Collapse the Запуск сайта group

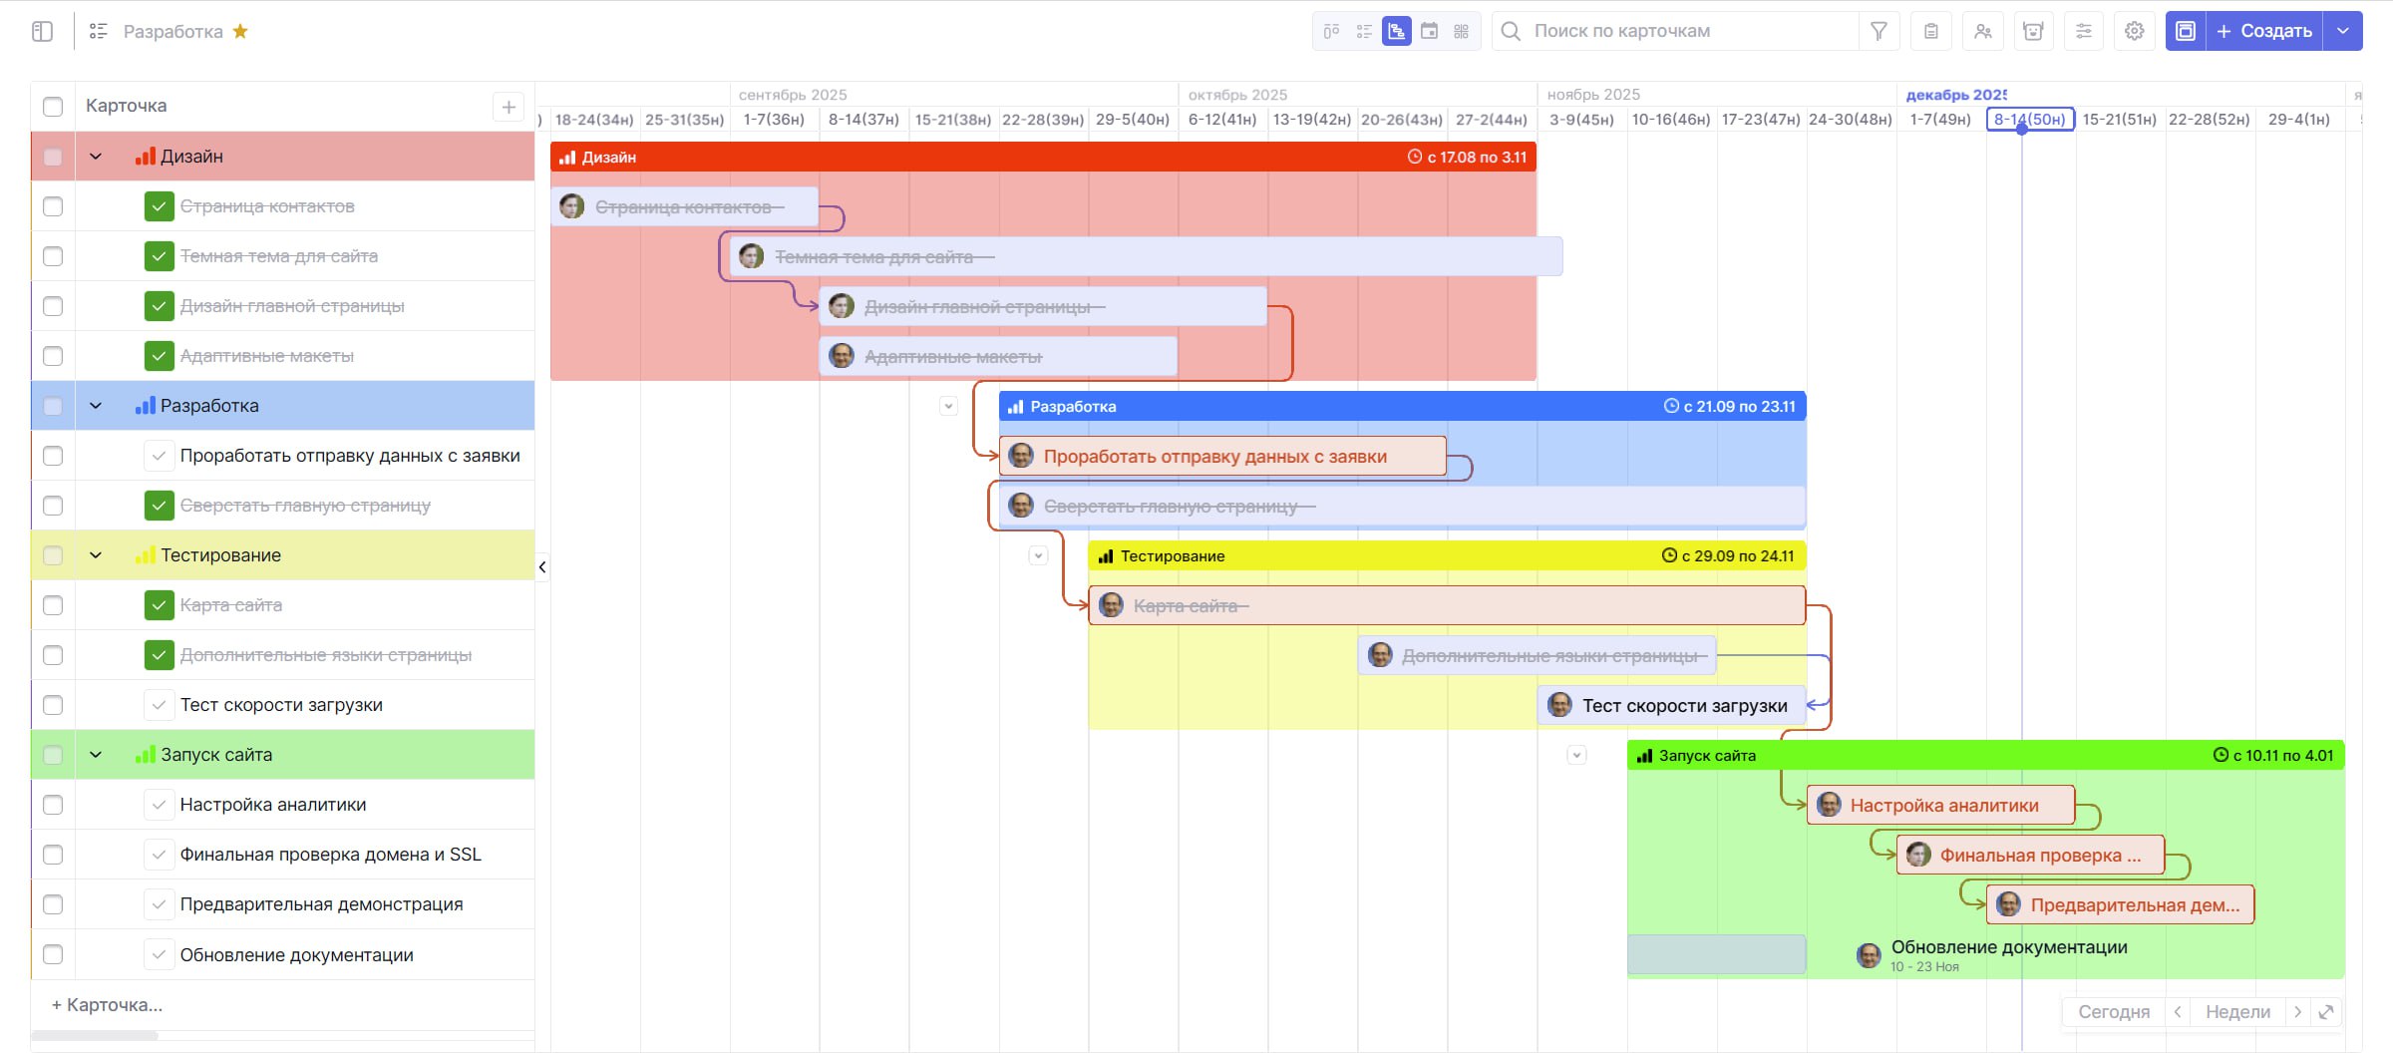[96, 755]
